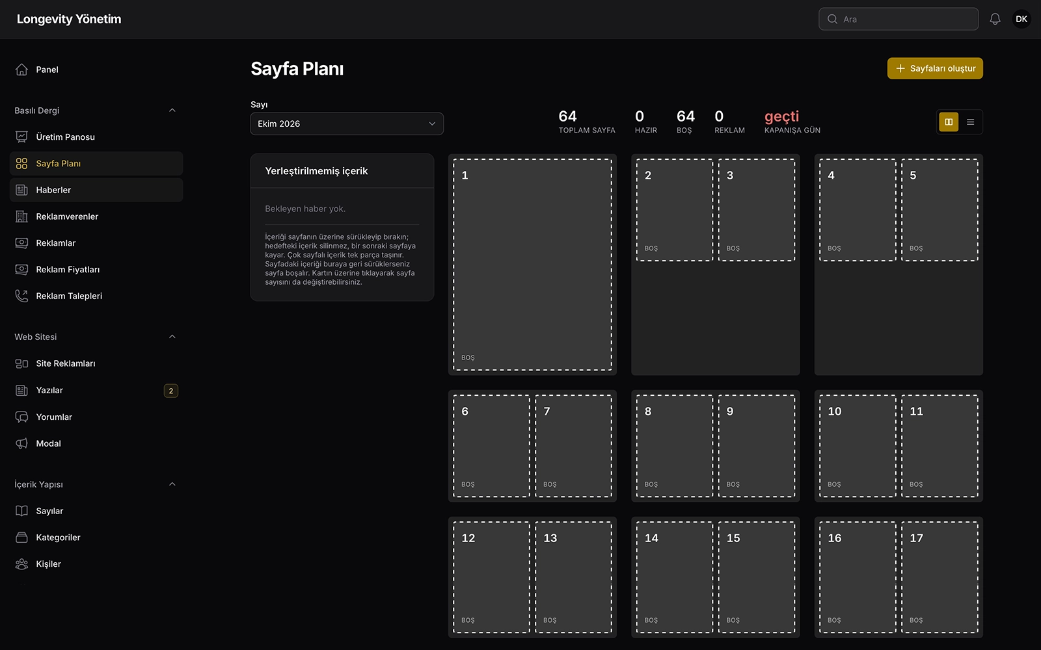Click the Reklamverenler building icon

pos(21,216)
